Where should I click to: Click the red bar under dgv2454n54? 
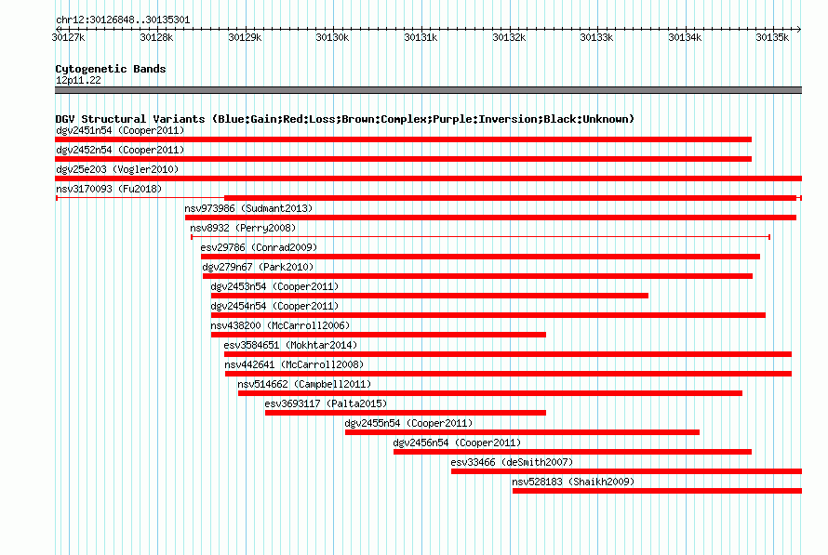click(487, 315)
